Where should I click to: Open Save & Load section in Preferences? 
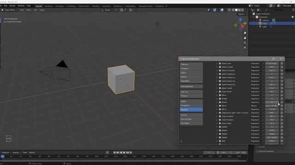(x=191, y=119)
